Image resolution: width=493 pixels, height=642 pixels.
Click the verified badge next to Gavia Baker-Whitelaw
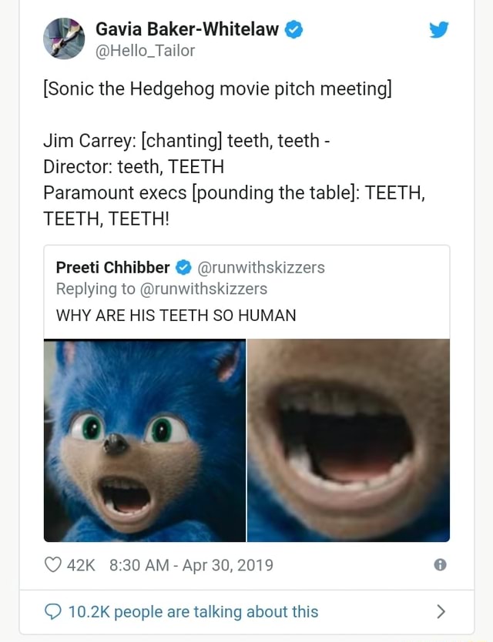pos(294,28)
